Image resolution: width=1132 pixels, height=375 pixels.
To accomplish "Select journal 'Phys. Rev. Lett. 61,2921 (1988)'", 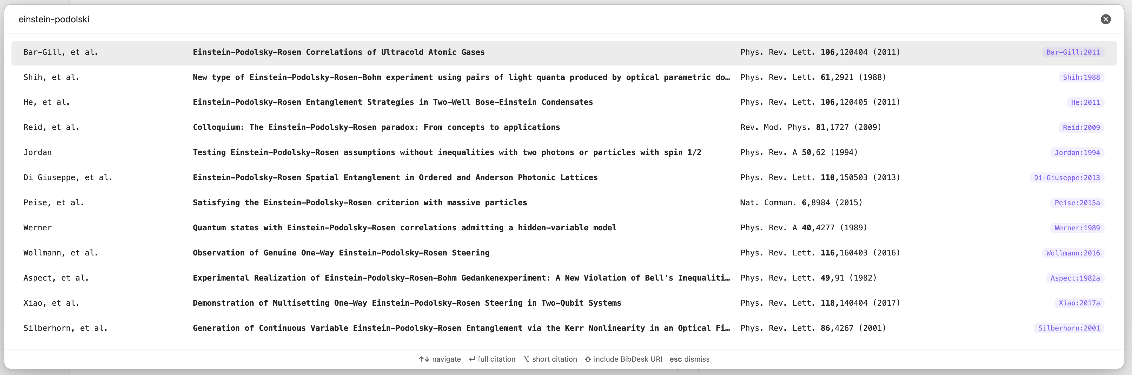I will (x=813, y=77).
